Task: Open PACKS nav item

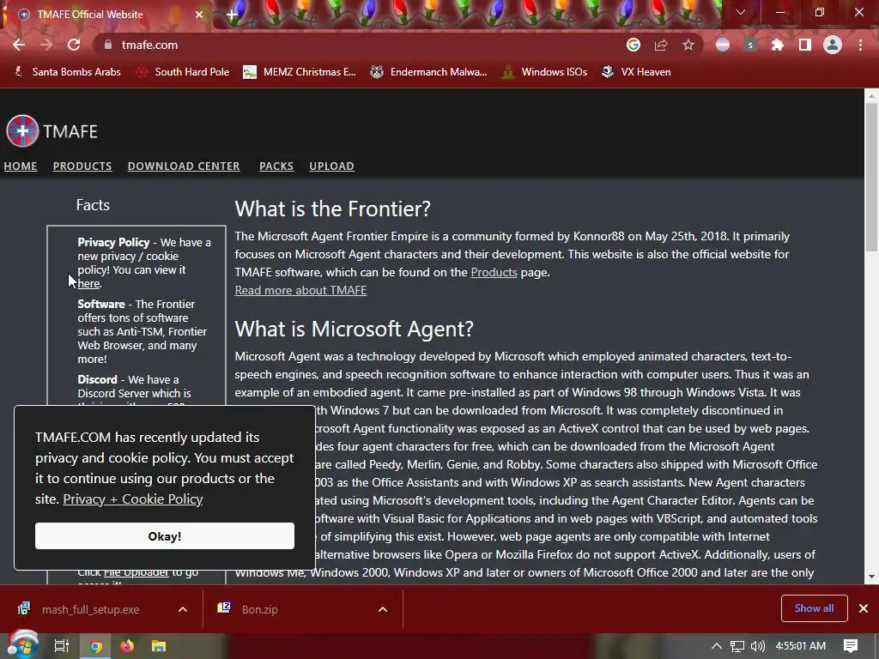Action: [276, 166]
